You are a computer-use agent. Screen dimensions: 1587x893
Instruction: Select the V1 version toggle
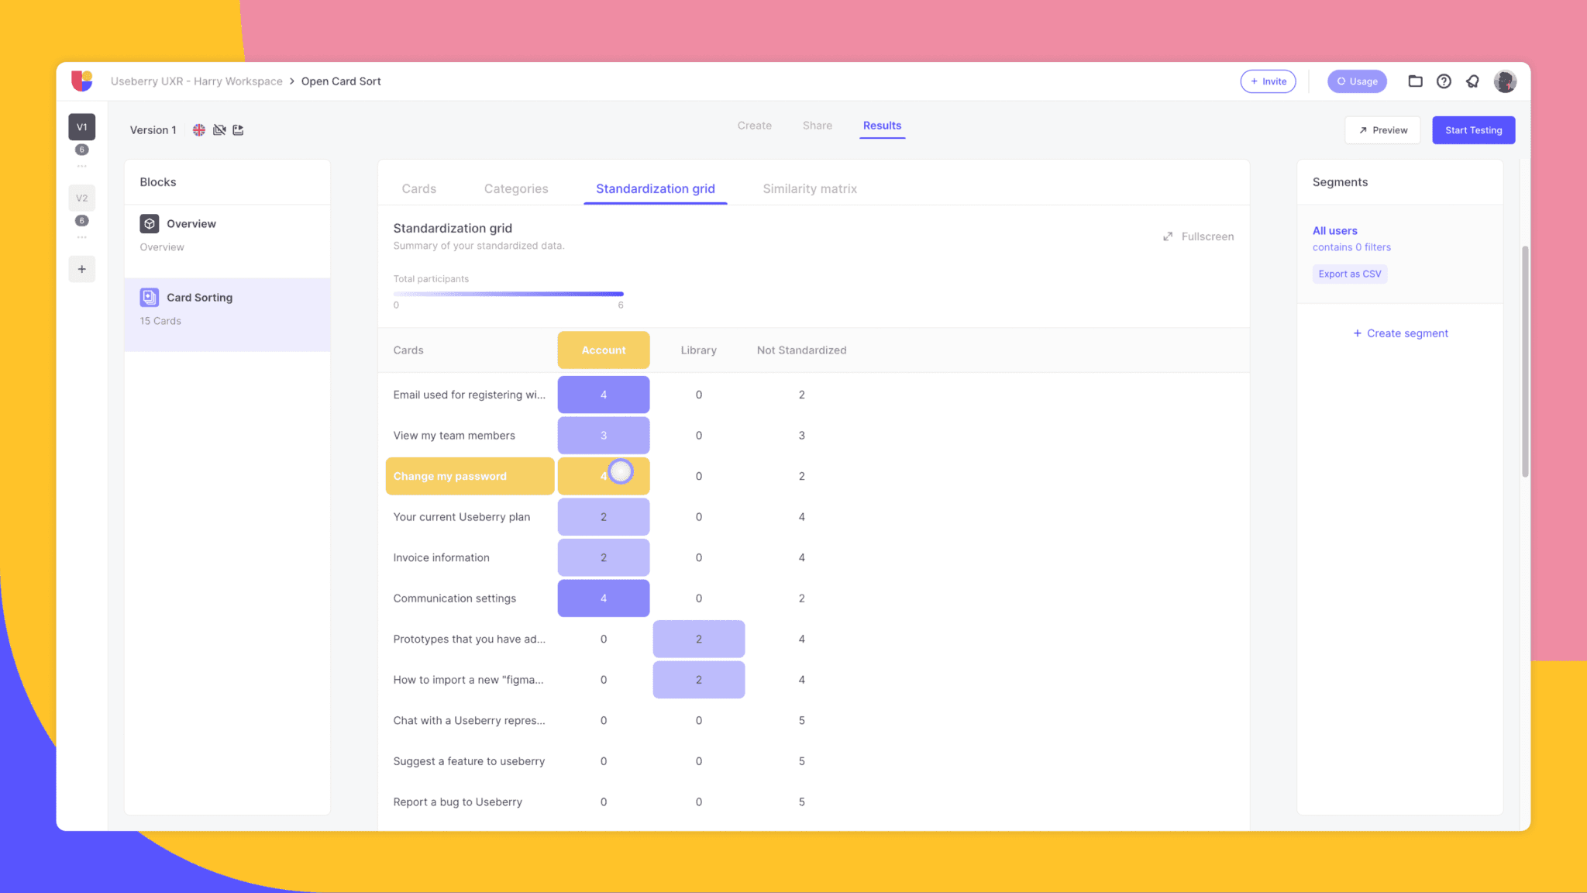(x=81, y=127)
